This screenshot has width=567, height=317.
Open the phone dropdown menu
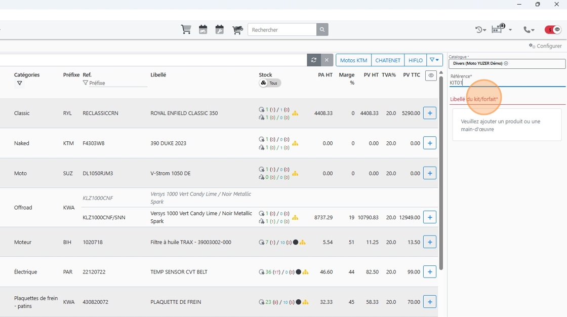529,30
